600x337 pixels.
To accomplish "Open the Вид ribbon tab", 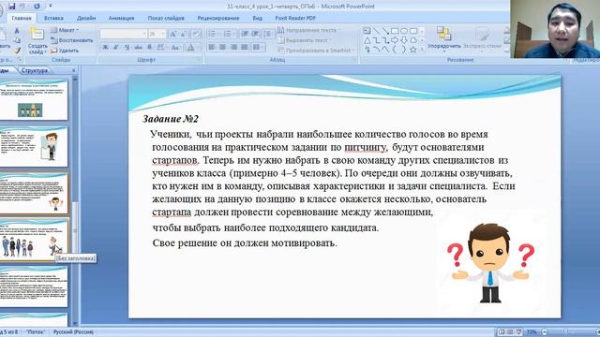I will tap(257, 18).
